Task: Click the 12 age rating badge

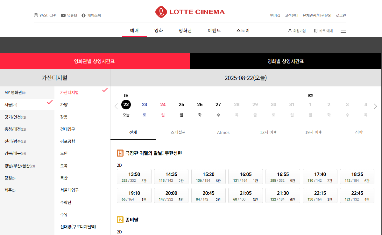Action: 120,220
